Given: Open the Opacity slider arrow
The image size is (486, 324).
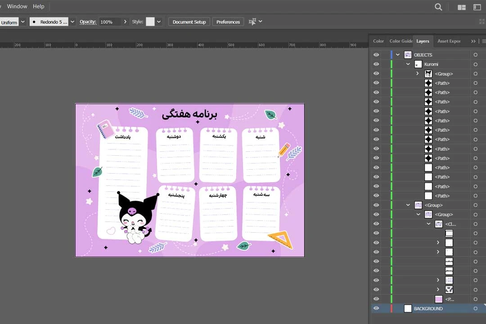Looking at the screenshot, I should pos(125,22).
